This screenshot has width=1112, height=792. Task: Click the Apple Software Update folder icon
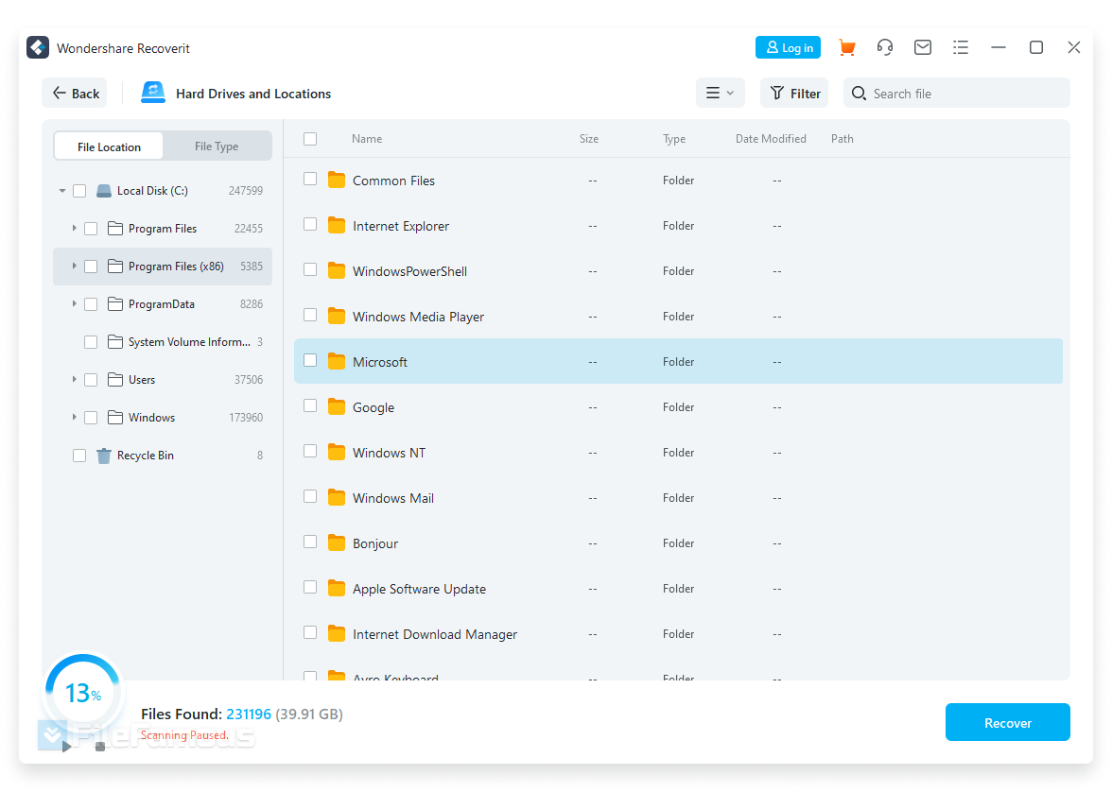coord(337,589)
